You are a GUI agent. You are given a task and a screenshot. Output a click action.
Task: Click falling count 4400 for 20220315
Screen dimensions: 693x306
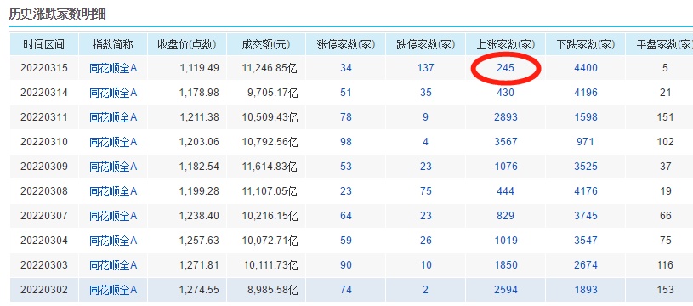(x=586, y=68)
